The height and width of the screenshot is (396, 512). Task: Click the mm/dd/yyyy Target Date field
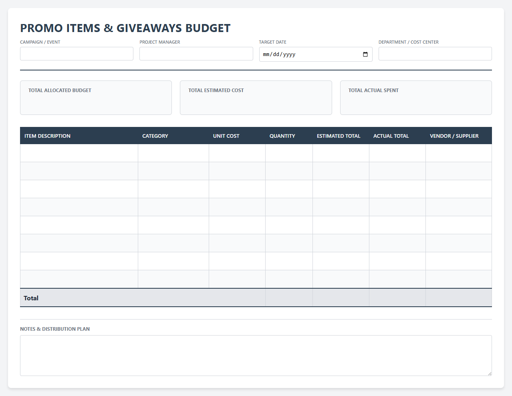(x=316, y=54)
